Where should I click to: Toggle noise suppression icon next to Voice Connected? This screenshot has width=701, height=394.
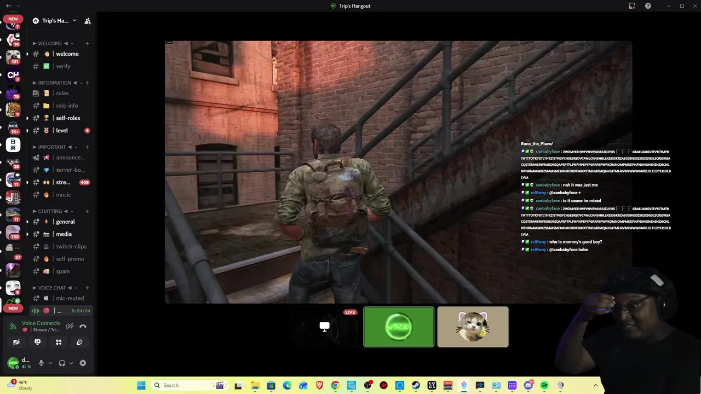(70, 326)
